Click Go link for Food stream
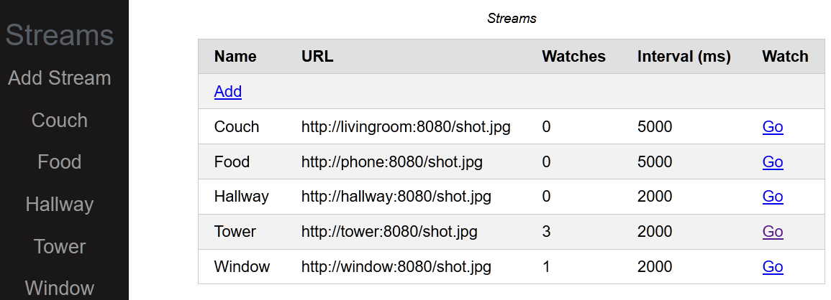831x300 pixels. pyautogui.click(x=772, y=162)
